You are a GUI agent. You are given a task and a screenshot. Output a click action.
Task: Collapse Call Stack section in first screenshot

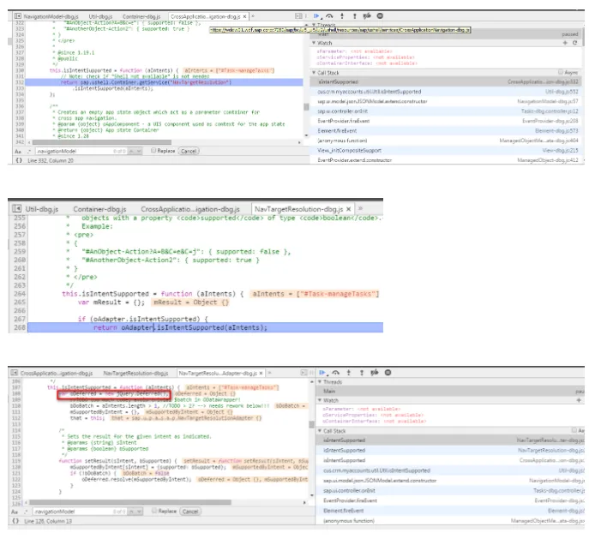point(314,73)
